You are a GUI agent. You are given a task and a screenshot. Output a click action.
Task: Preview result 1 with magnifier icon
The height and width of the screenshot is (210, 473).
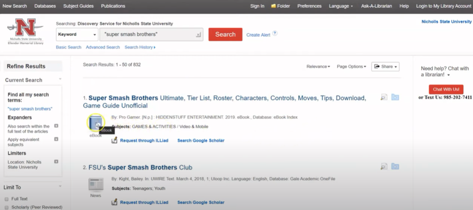(x=384, y=97)
